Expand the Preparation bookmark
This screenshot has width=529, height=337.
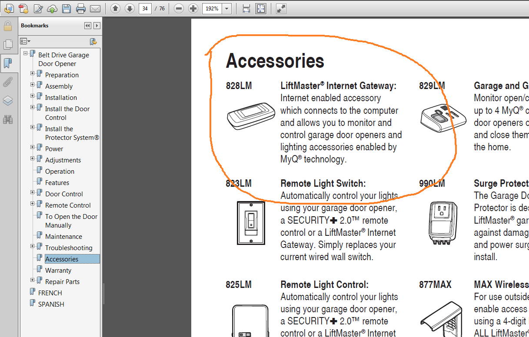[33, 73]
